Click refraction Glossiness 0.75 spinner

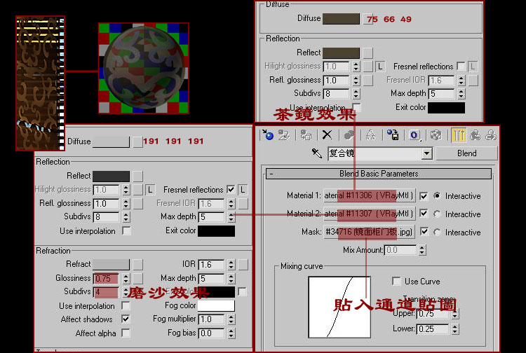click(126, 278)
